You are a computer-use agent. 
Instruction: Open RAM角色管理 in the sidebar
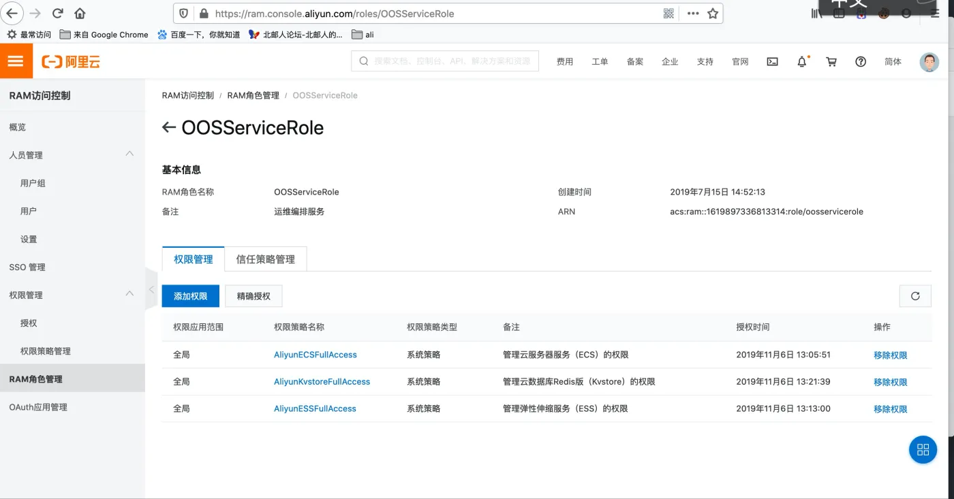[72, 379]
